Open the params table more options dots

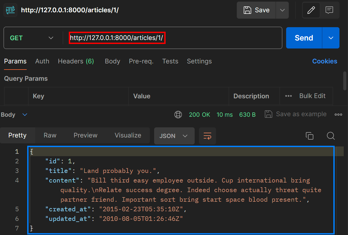289,96
